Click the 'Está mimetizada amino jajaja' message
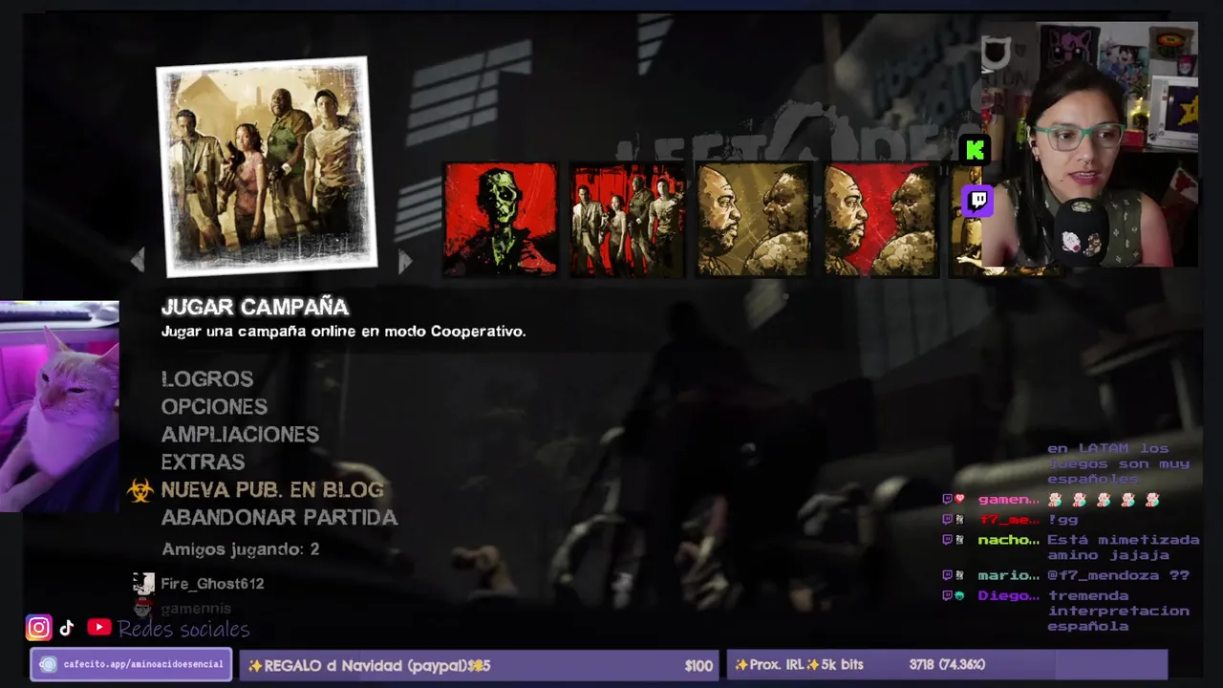1223x688 pixels. (x=1123, y=548)
